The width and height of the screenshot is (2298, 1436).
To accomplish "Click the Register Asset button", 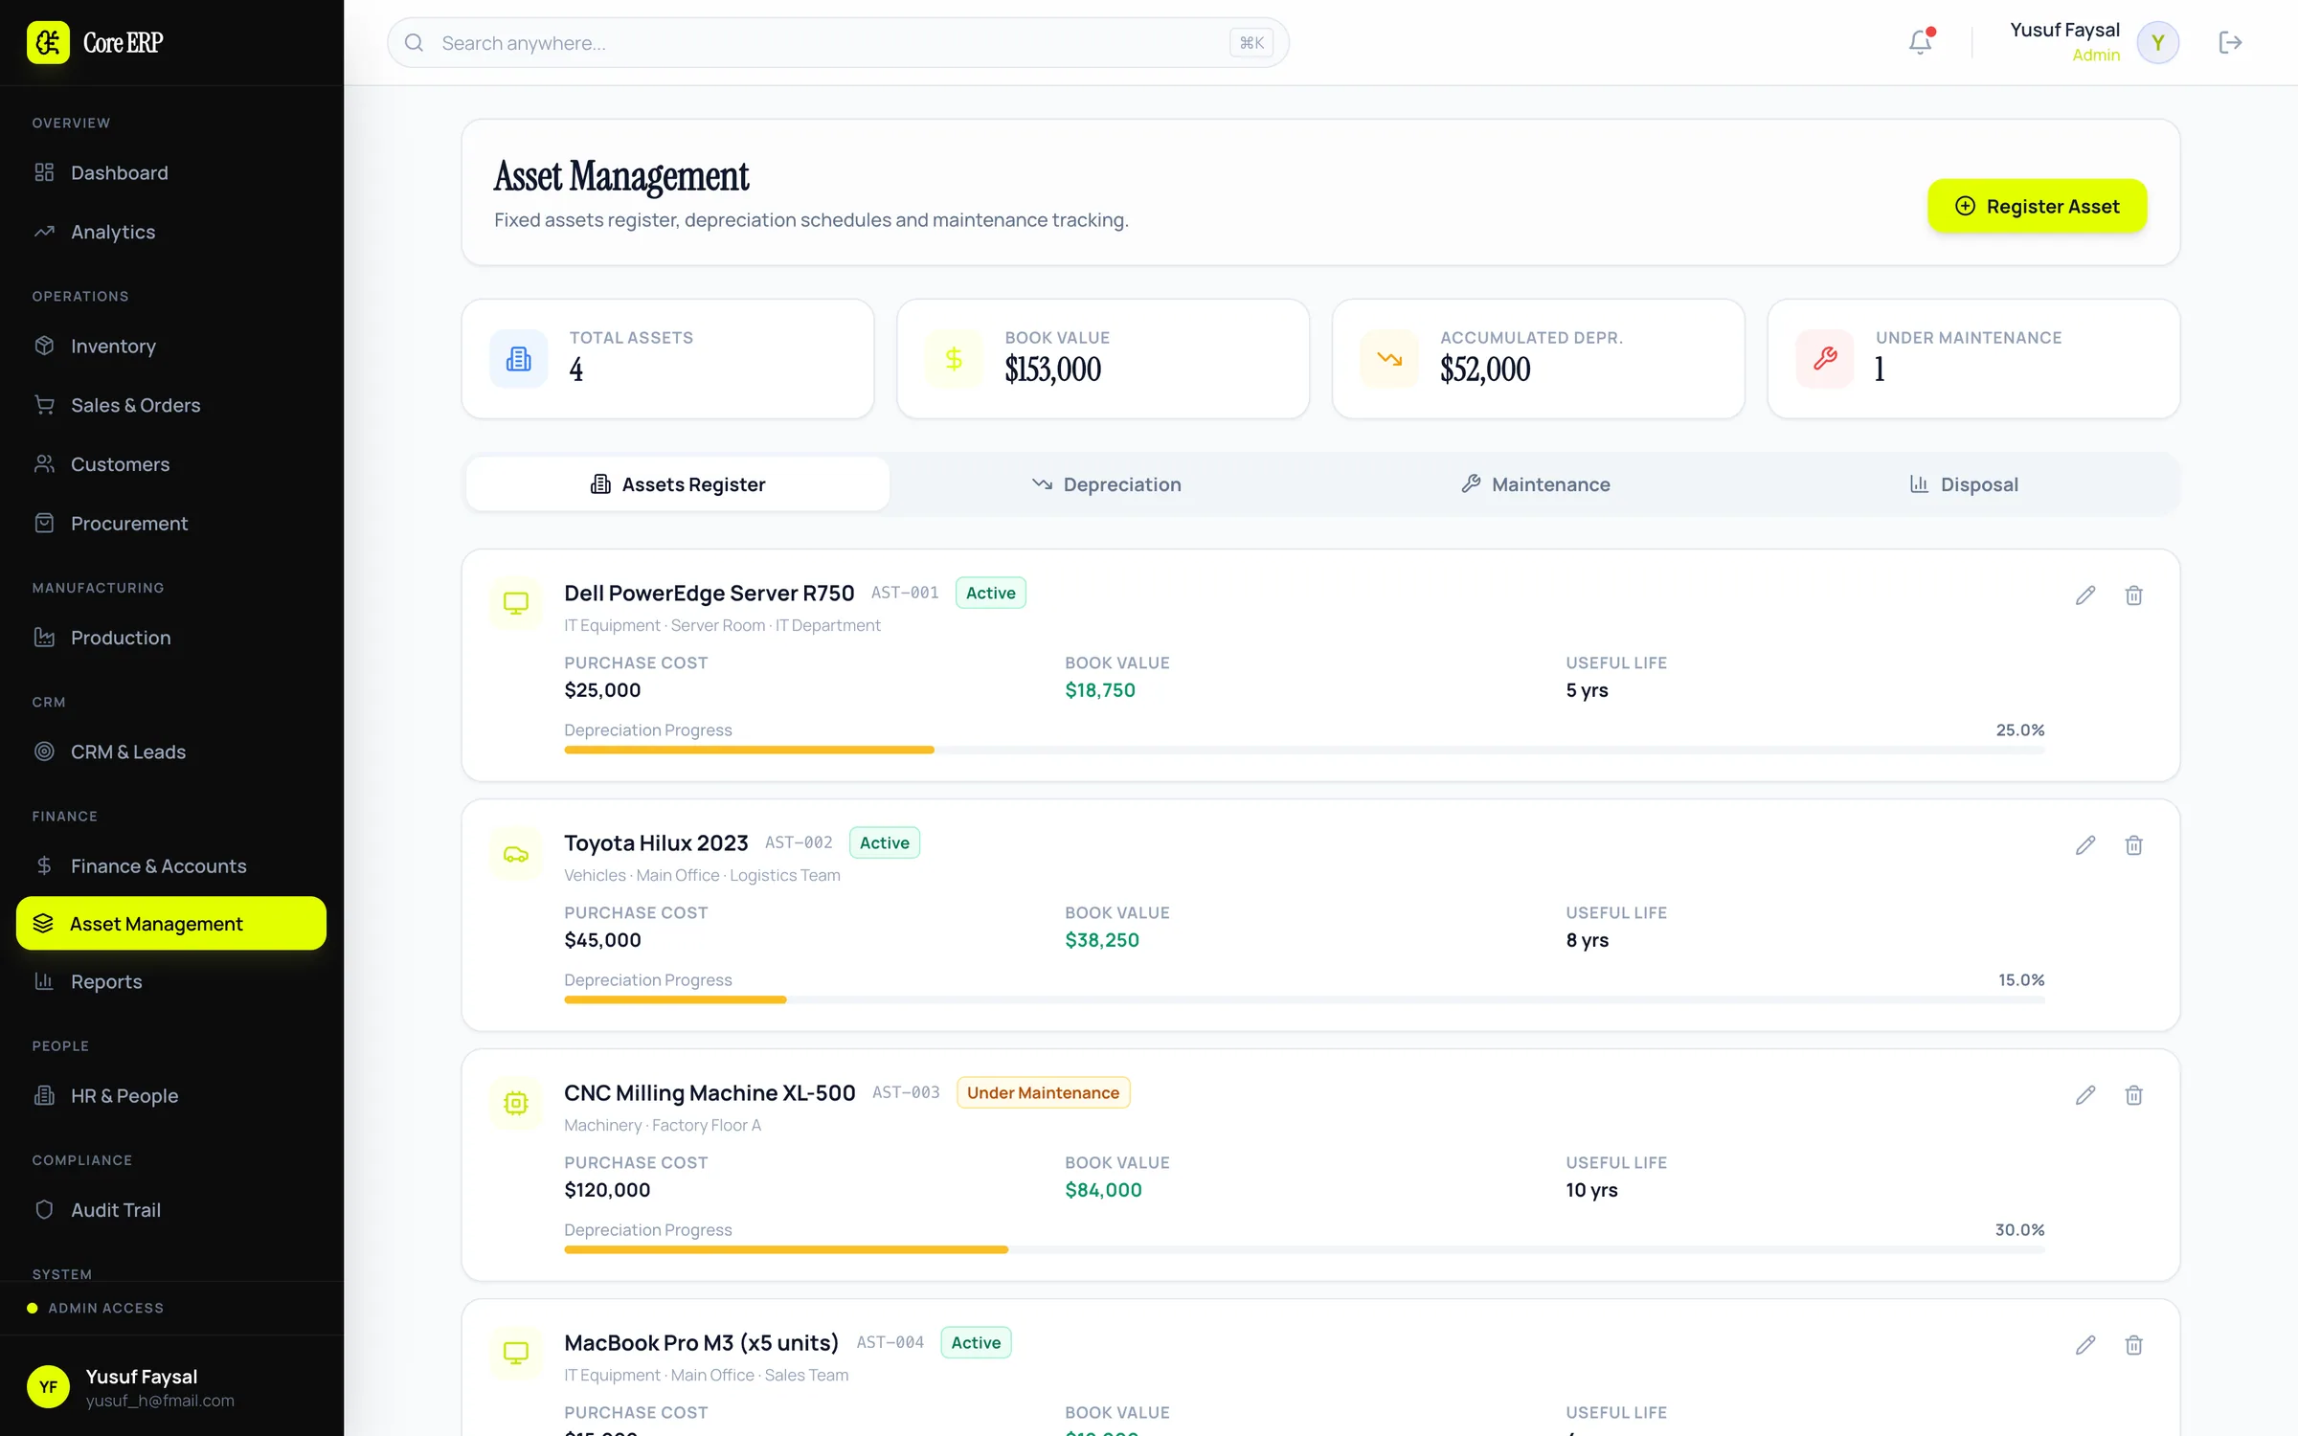I will click(2037, 206).
